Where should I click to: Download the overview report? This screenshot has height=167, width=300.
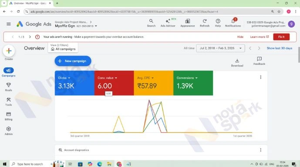click(x=237, y=63)
